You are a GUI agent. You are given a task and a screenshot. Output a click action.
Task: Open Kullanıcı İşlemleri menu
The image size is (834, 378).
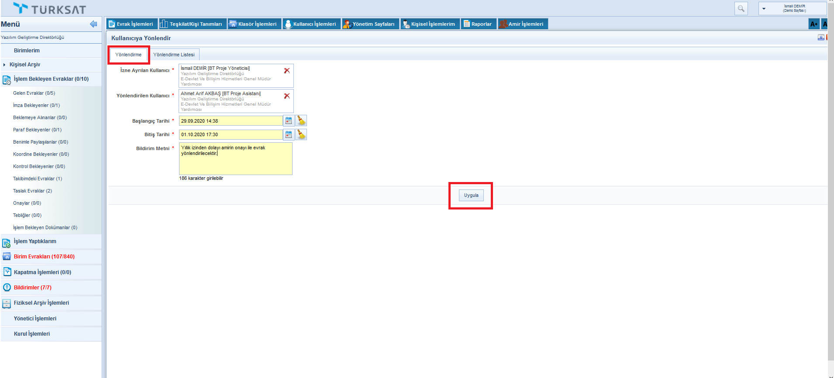pyautogui.click(x=311, y=24)
